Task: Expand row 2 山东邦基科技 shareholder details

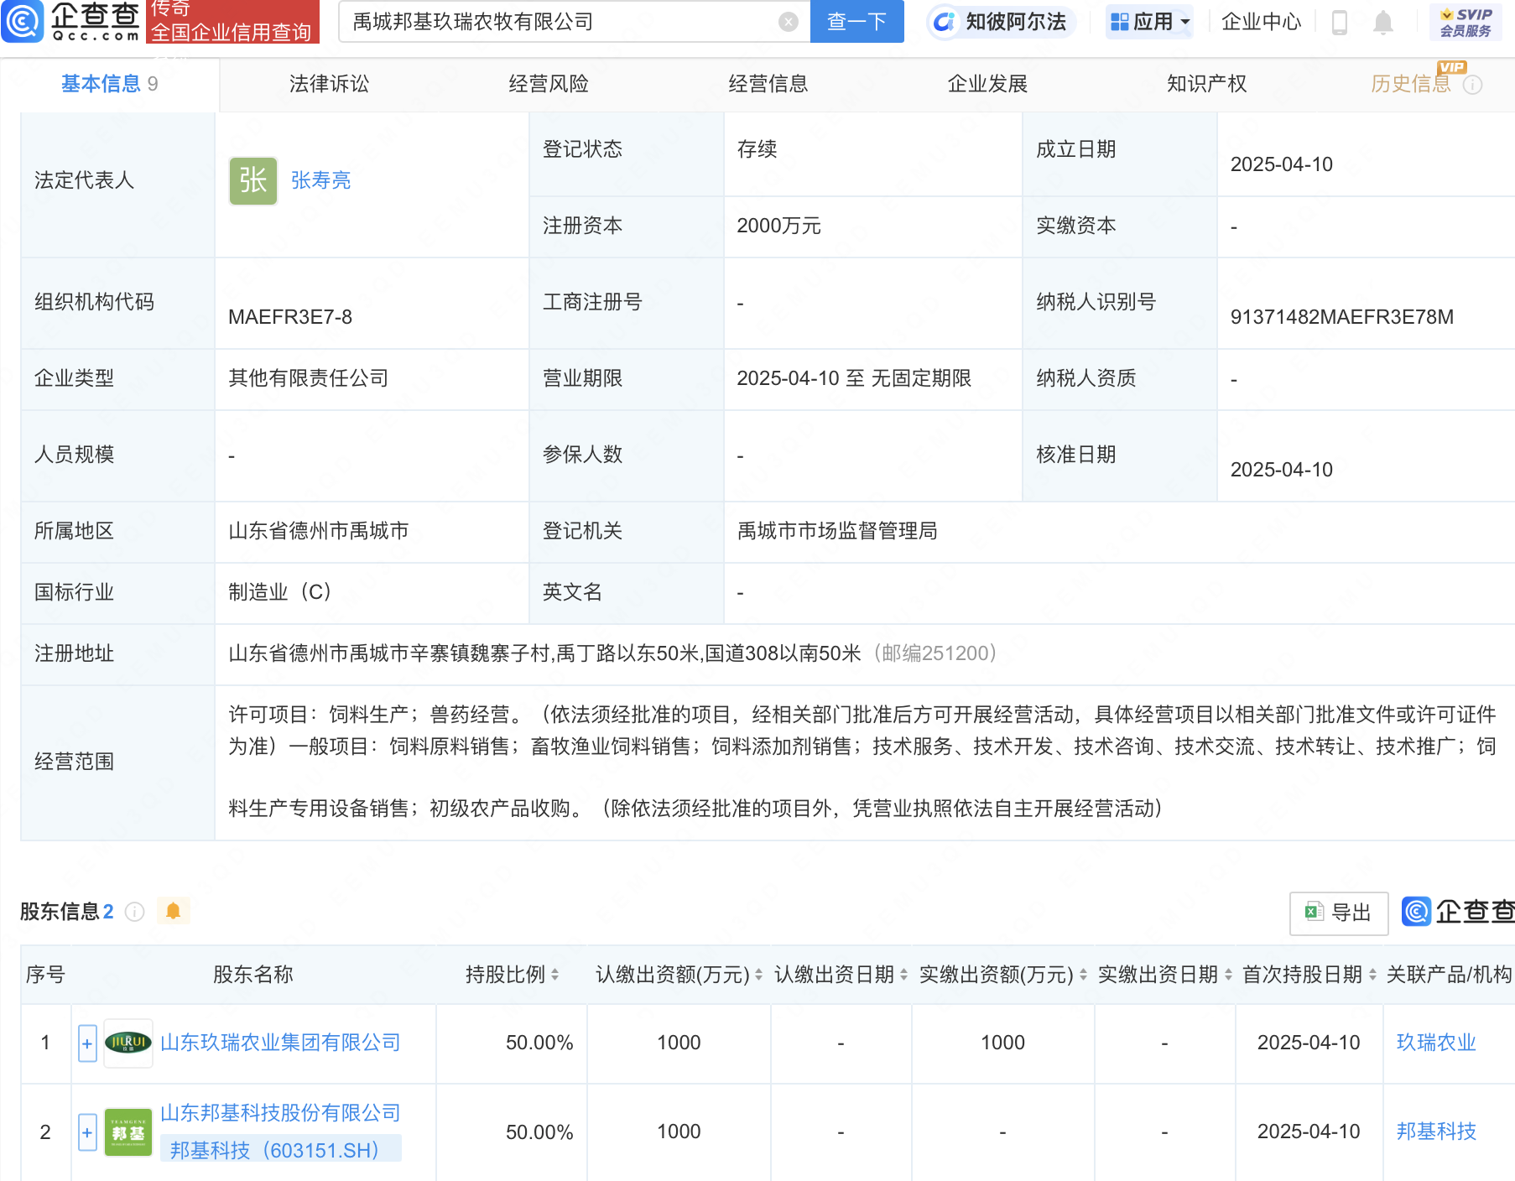Action: click(87, 1132)
